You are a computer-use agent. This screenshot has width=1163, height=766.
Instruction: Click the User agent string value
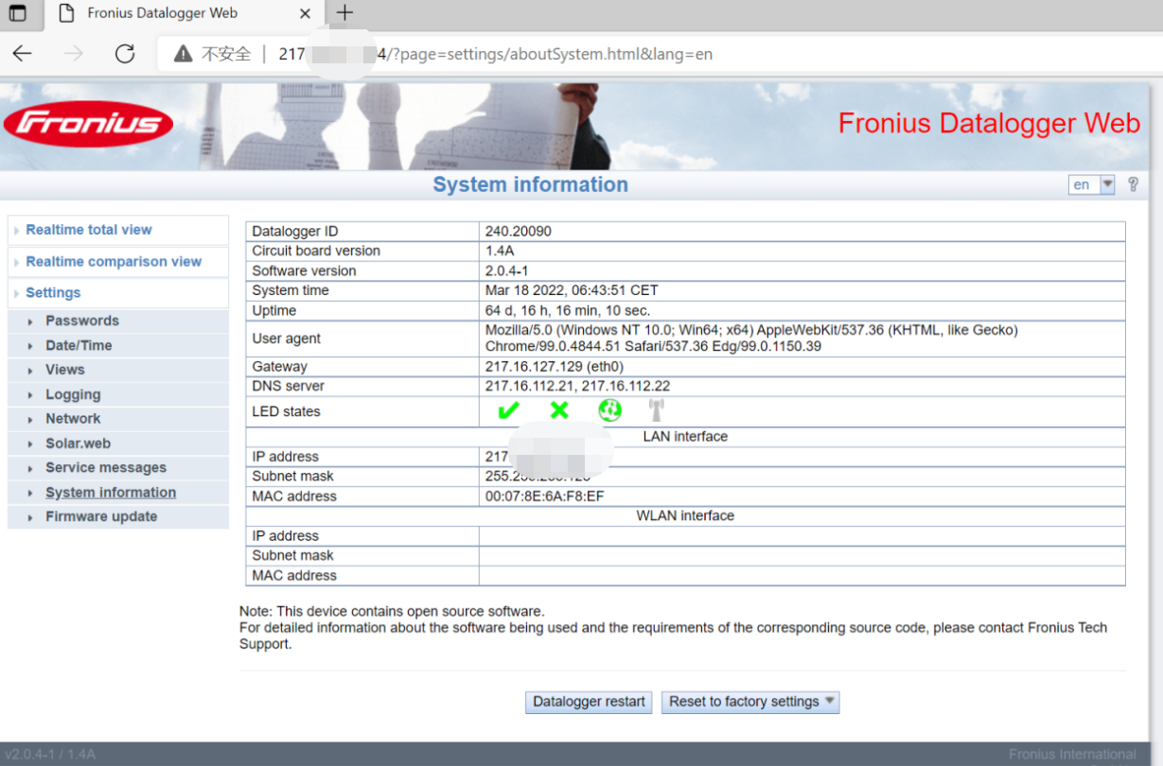751,339
